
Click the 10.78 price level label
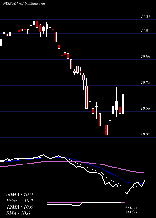point(145,83)
